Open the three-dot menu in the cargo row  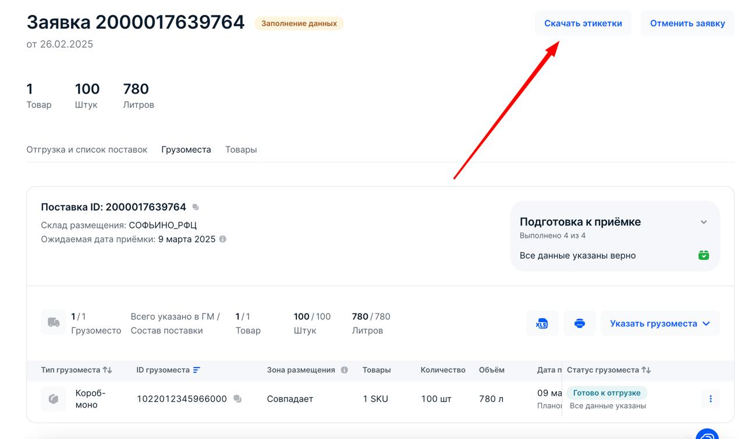pos(710,399)
